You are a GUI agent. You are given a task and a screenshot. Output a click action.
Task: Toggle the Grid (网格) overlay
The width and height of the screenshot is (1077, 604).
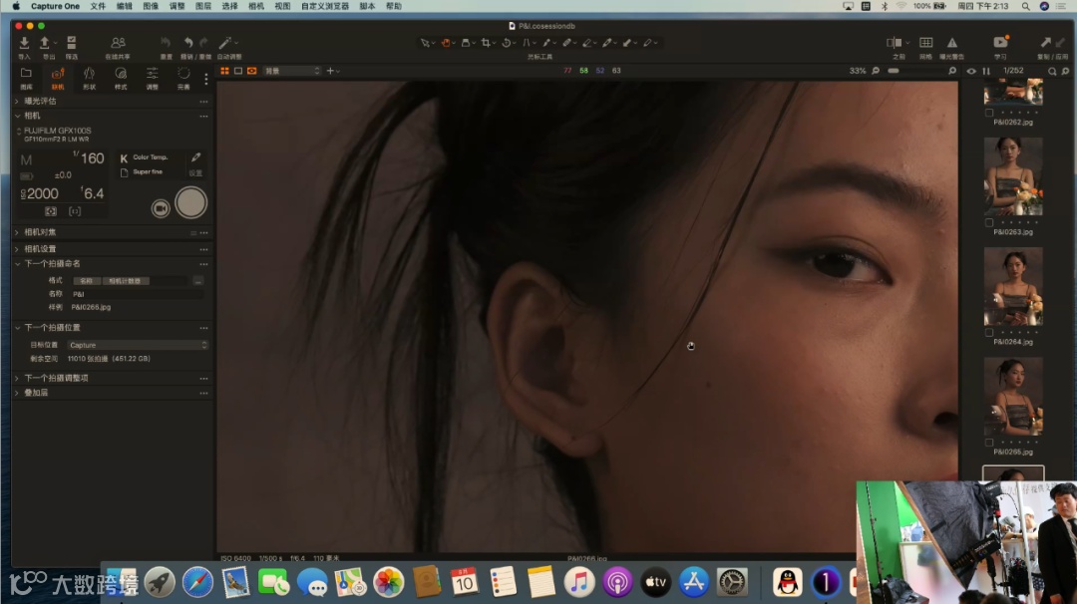pyautogui.click(x=925, y=43)
